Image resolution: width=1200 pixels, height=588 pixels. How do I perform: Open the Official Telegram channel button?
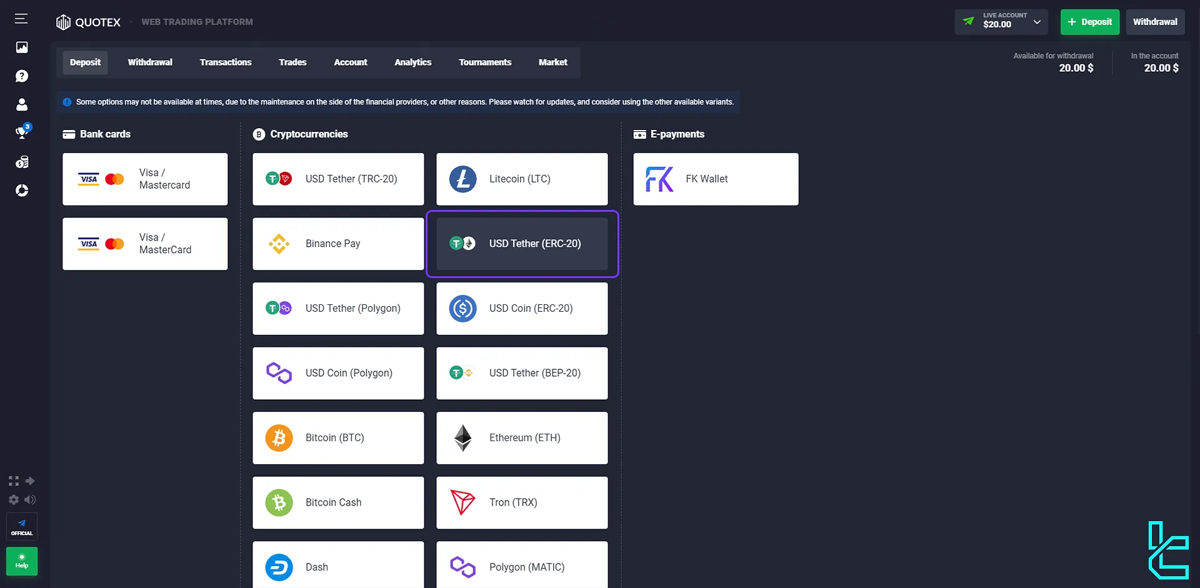coord(22,527)
